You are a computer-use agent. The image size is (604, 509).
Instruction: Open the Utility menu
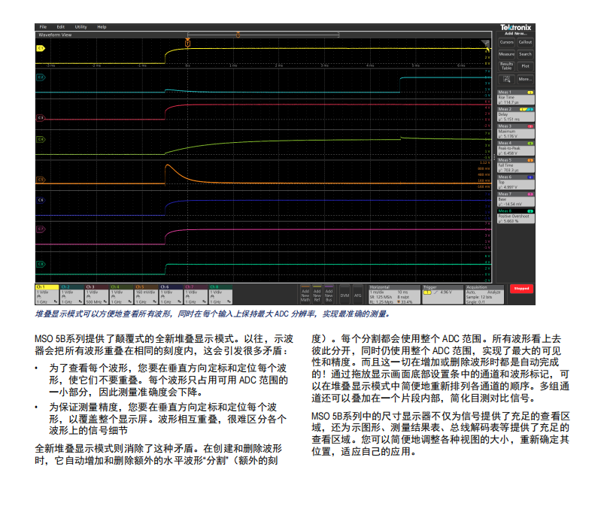[81, 27]
